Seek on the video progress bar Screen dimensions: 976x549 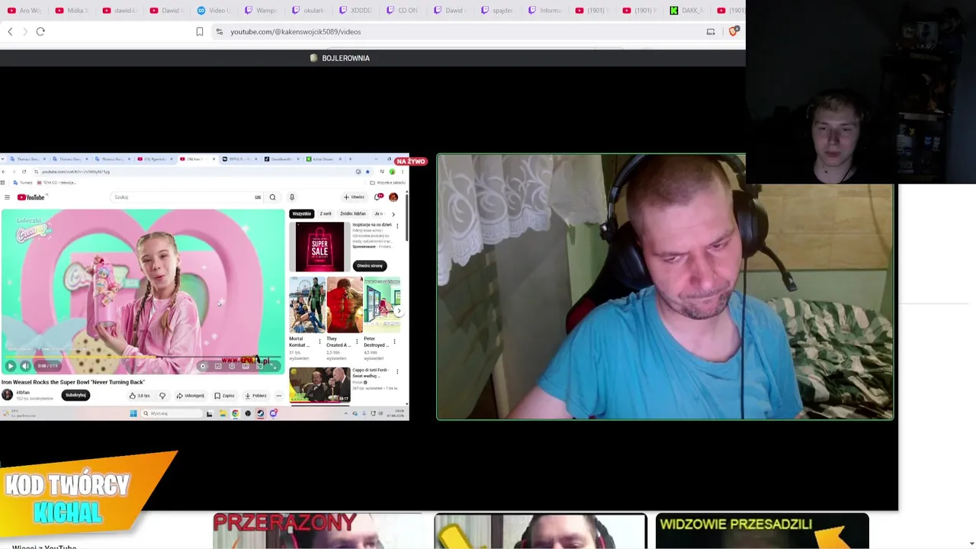click(x=143, y=357)
